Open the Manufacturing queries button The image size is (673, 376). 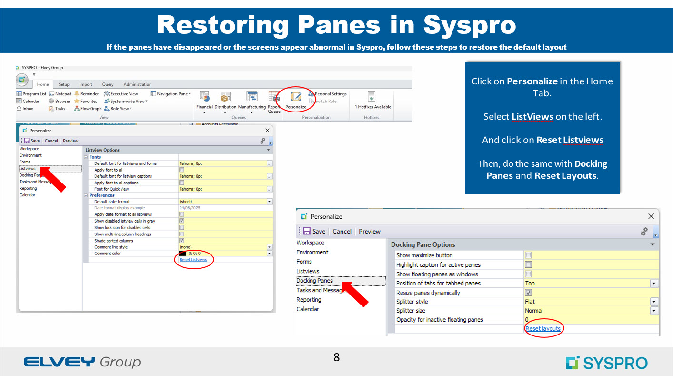pyautogui.click(x=252, y=102)
